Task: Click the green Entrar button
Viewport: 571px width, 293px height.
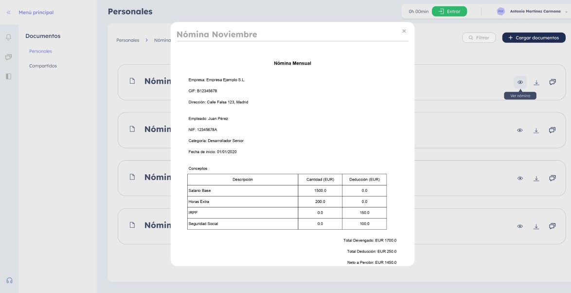Action: click(x=449, y=11)
